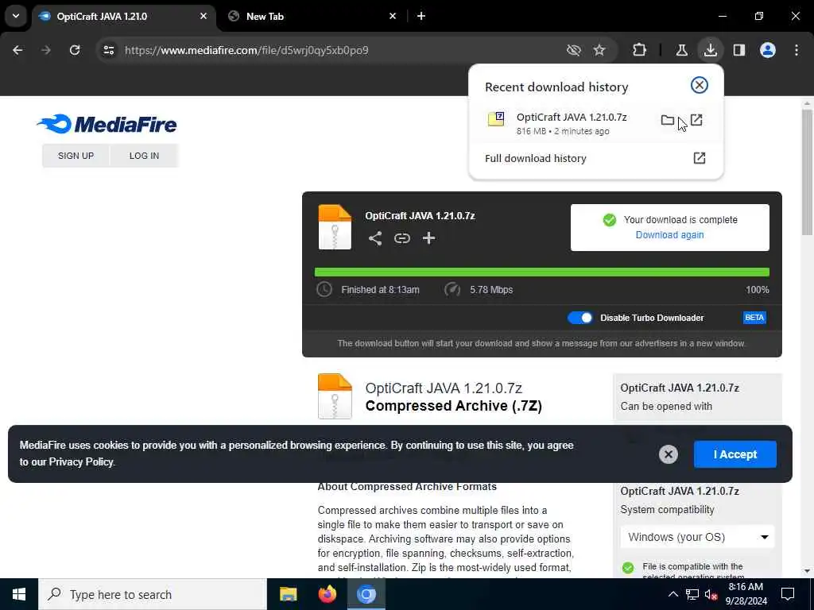Click the 7z file icon in download history
This screenshot has width=814, height=610.
click(x=496, y=119)
